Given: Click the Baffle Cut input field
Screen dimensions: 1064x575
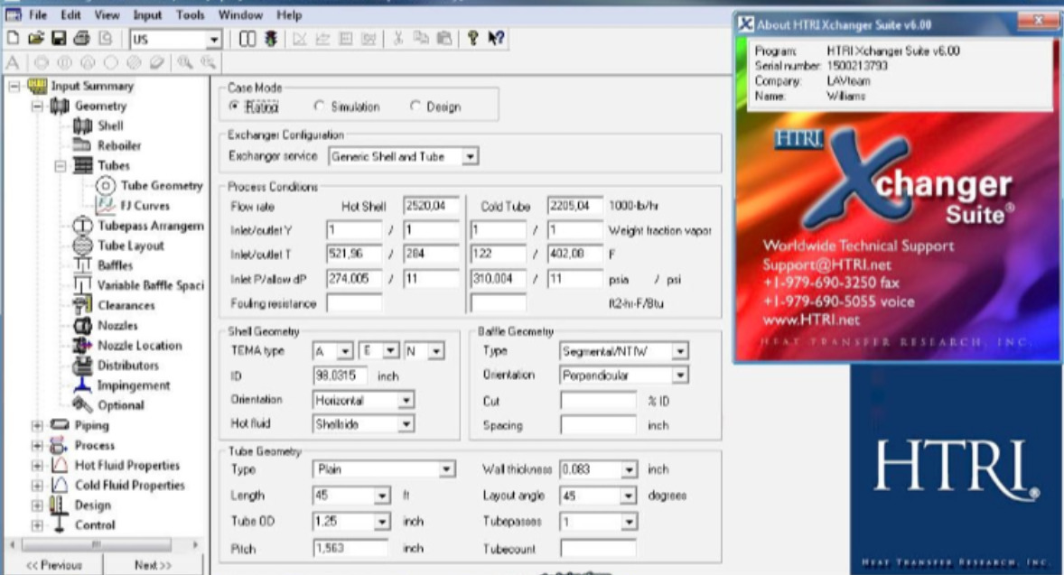Looking at the screenshot, I should (x=598, y=401).
